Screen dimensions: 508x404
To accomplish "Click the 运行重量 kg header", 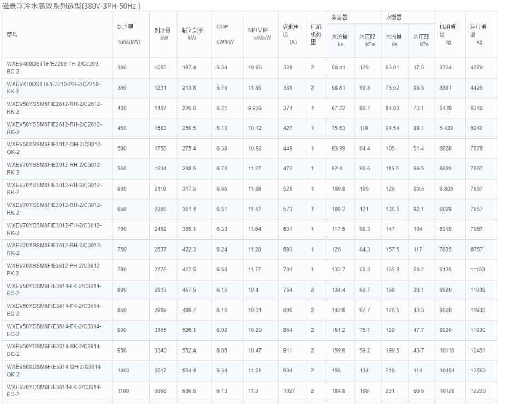I will 479,34.
